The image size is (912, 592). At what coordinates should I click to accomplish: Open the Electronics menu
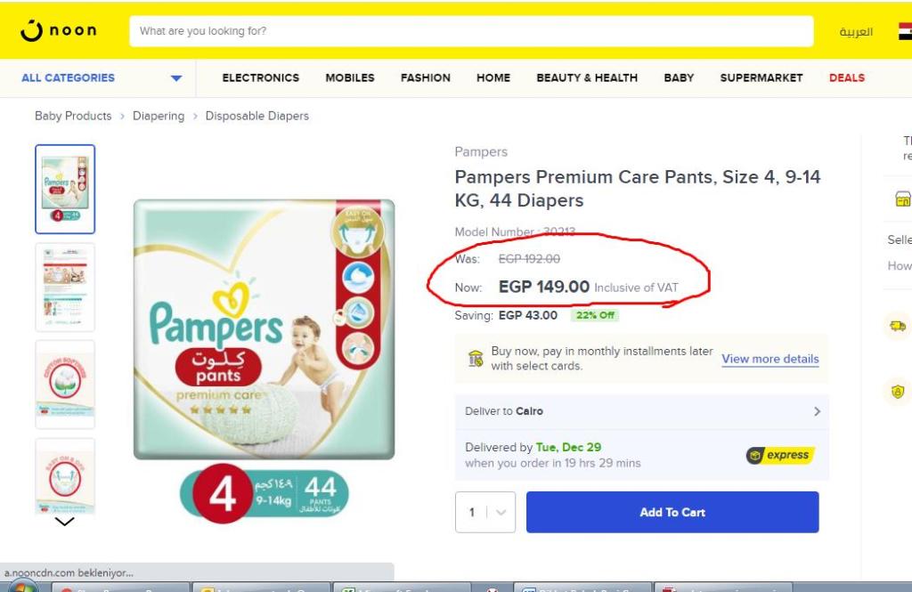pyautogui.click(x=260, y=77)
